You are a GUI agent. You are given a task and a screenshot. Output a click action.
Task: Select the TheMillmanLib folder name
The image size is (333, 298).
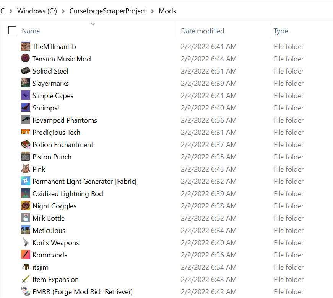click(x=54, y=47)
